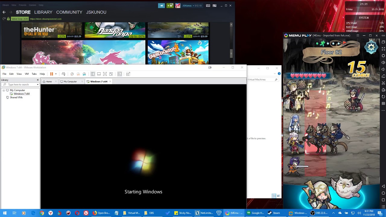Open the NetLimiter taskbar button
The height and width of the screenshot is (217, 386).
point(204,213)
